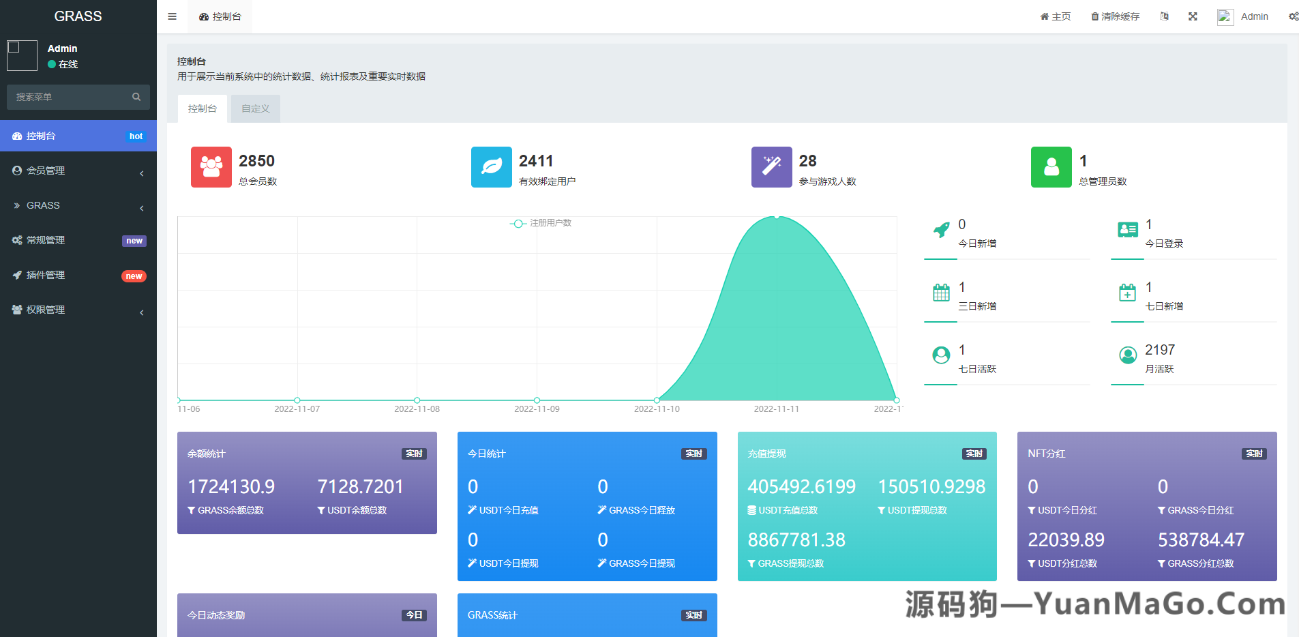Toggle the sidebar with the hamburger icon

pos(172,16)
